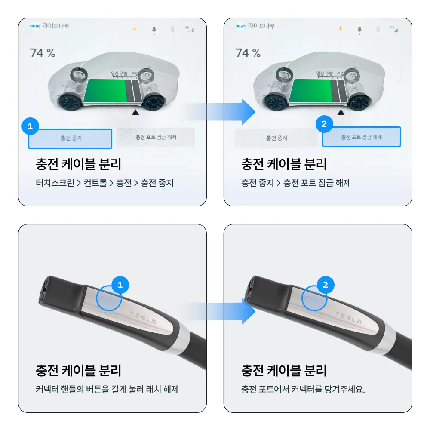
Task: Click the charge limit triangle marker in step 1 screen
Action: click(135, 112)
